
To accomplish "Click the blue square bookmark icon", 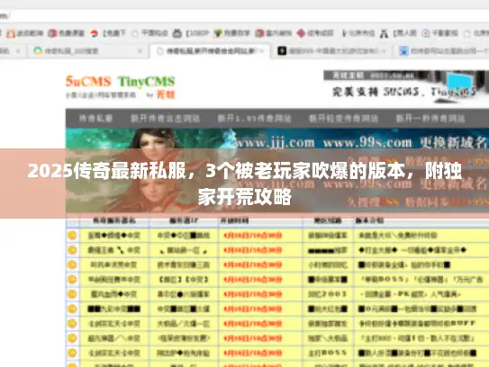I will 425,33.
